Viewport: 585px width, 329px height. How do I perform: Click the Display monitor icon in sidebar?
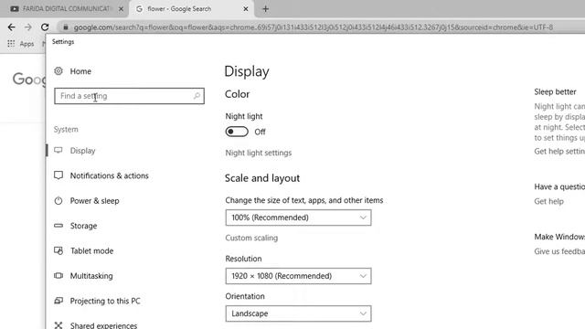click(58, 150)
